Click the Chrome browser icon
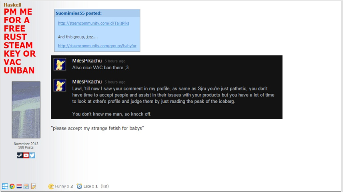 [x=12, y=186]
